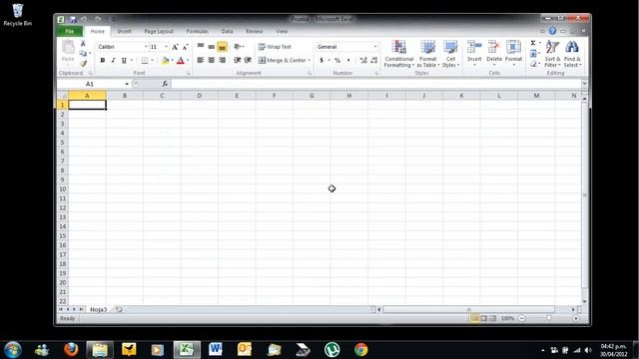Click Decrease Decimal icon
639x359 pixels.
point(374,60)
